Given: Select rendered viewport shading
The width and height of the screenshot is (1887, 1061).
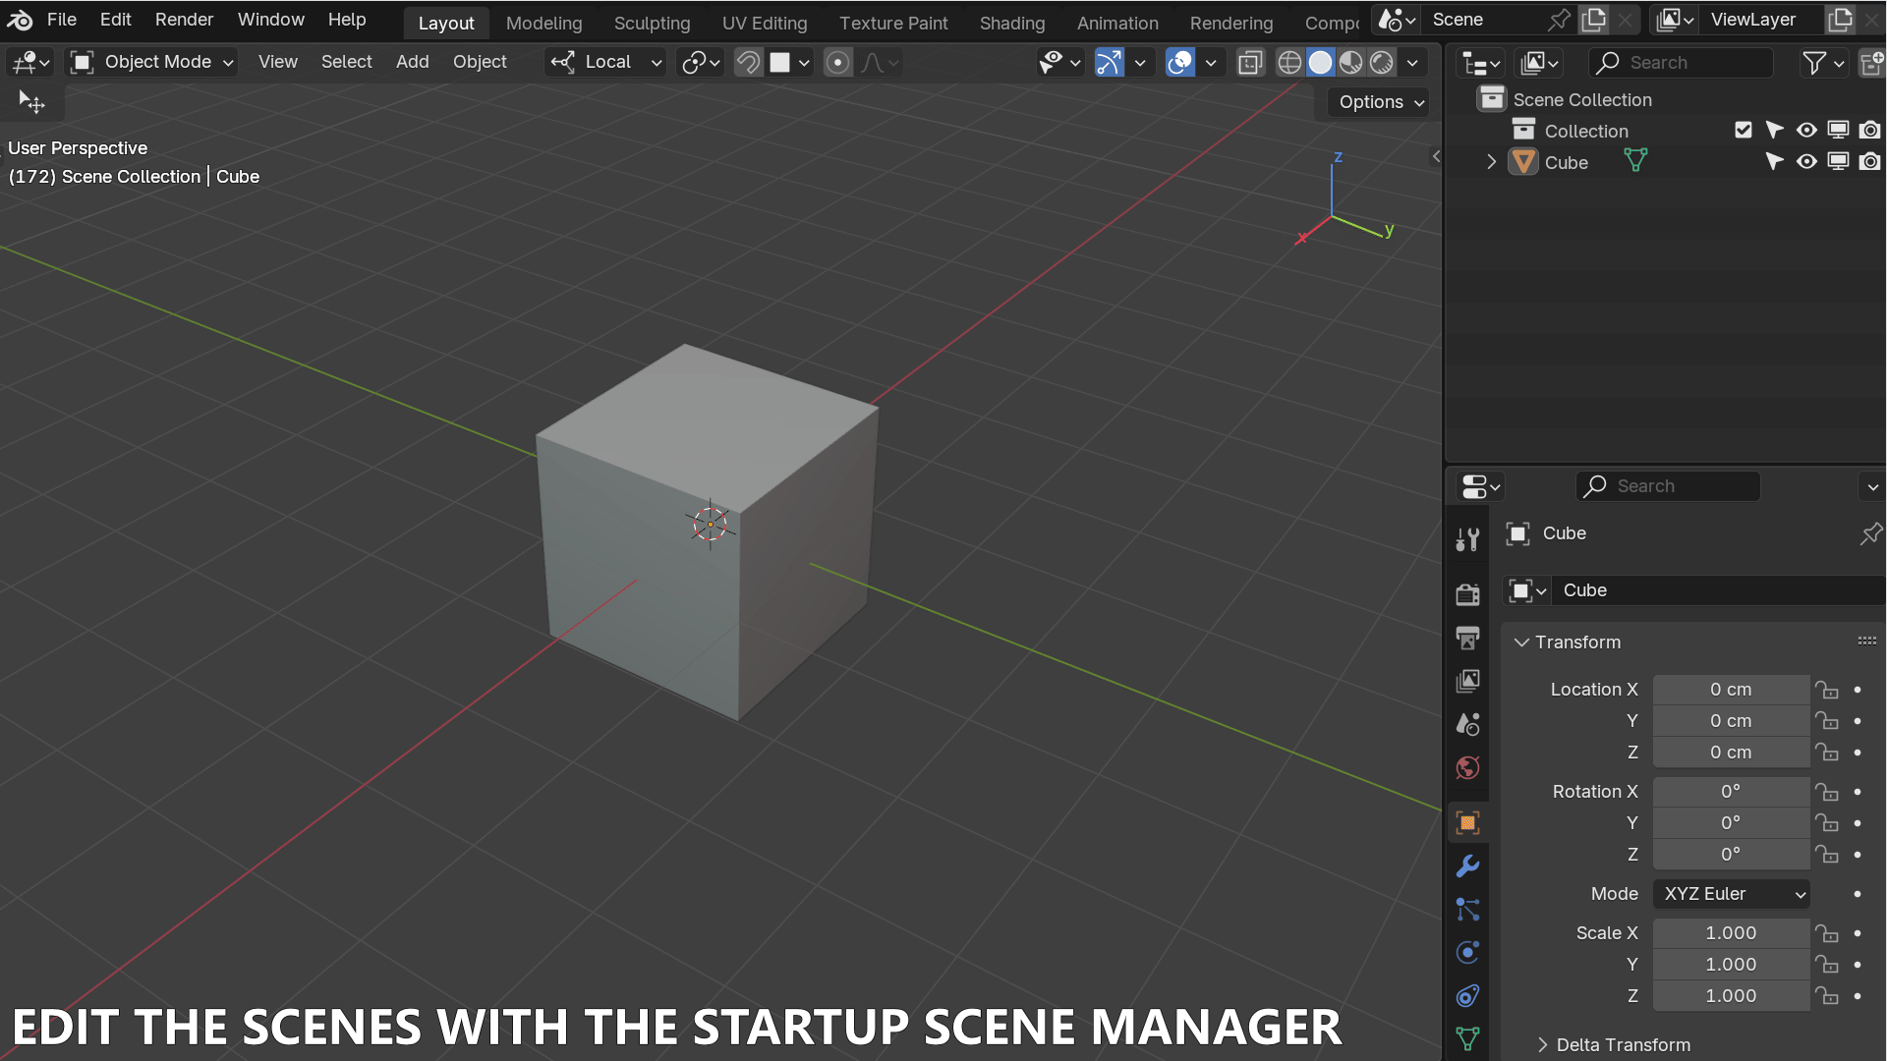Looking at the screenshot, I should [x=1381, y=62].
